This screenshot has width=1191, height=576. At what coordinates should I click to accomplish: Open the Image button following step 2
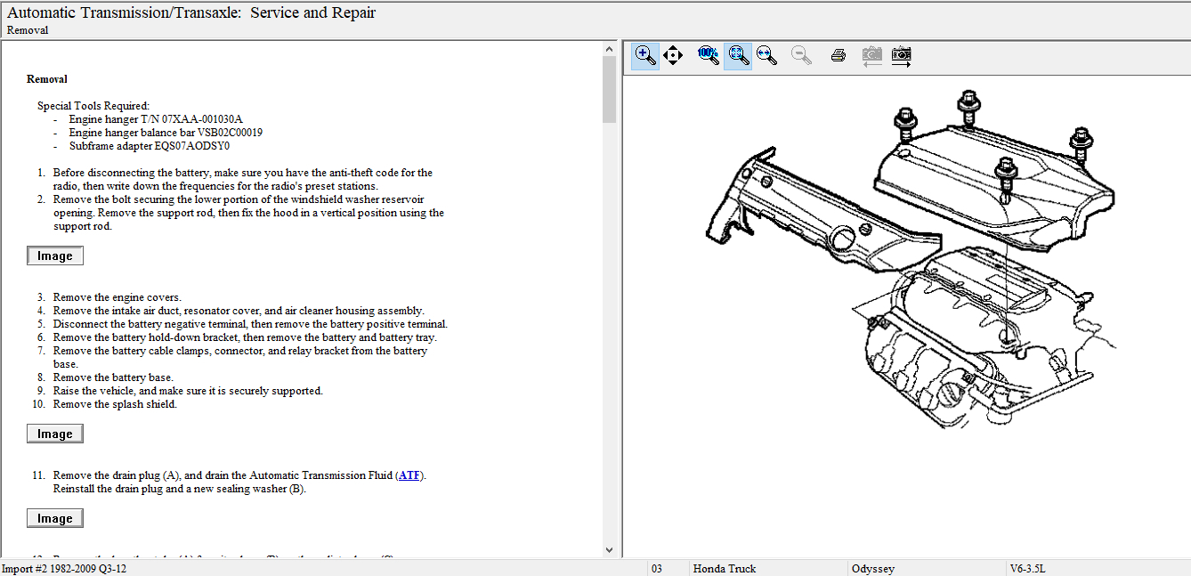pos(55,256)
